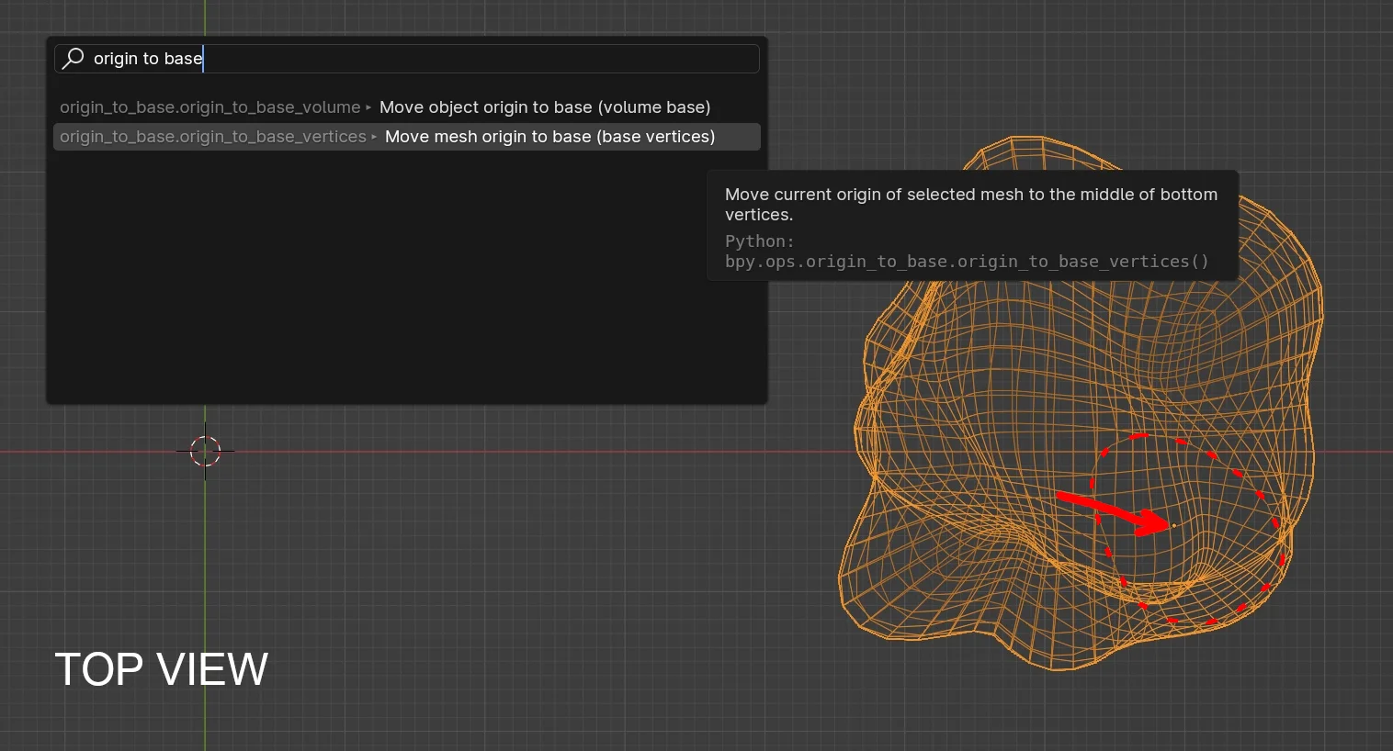Image resolution: width=1393 pixels, height=751 pixels.
Task: Click the TOP VIEW label text
Action: (x=161, y=669)
